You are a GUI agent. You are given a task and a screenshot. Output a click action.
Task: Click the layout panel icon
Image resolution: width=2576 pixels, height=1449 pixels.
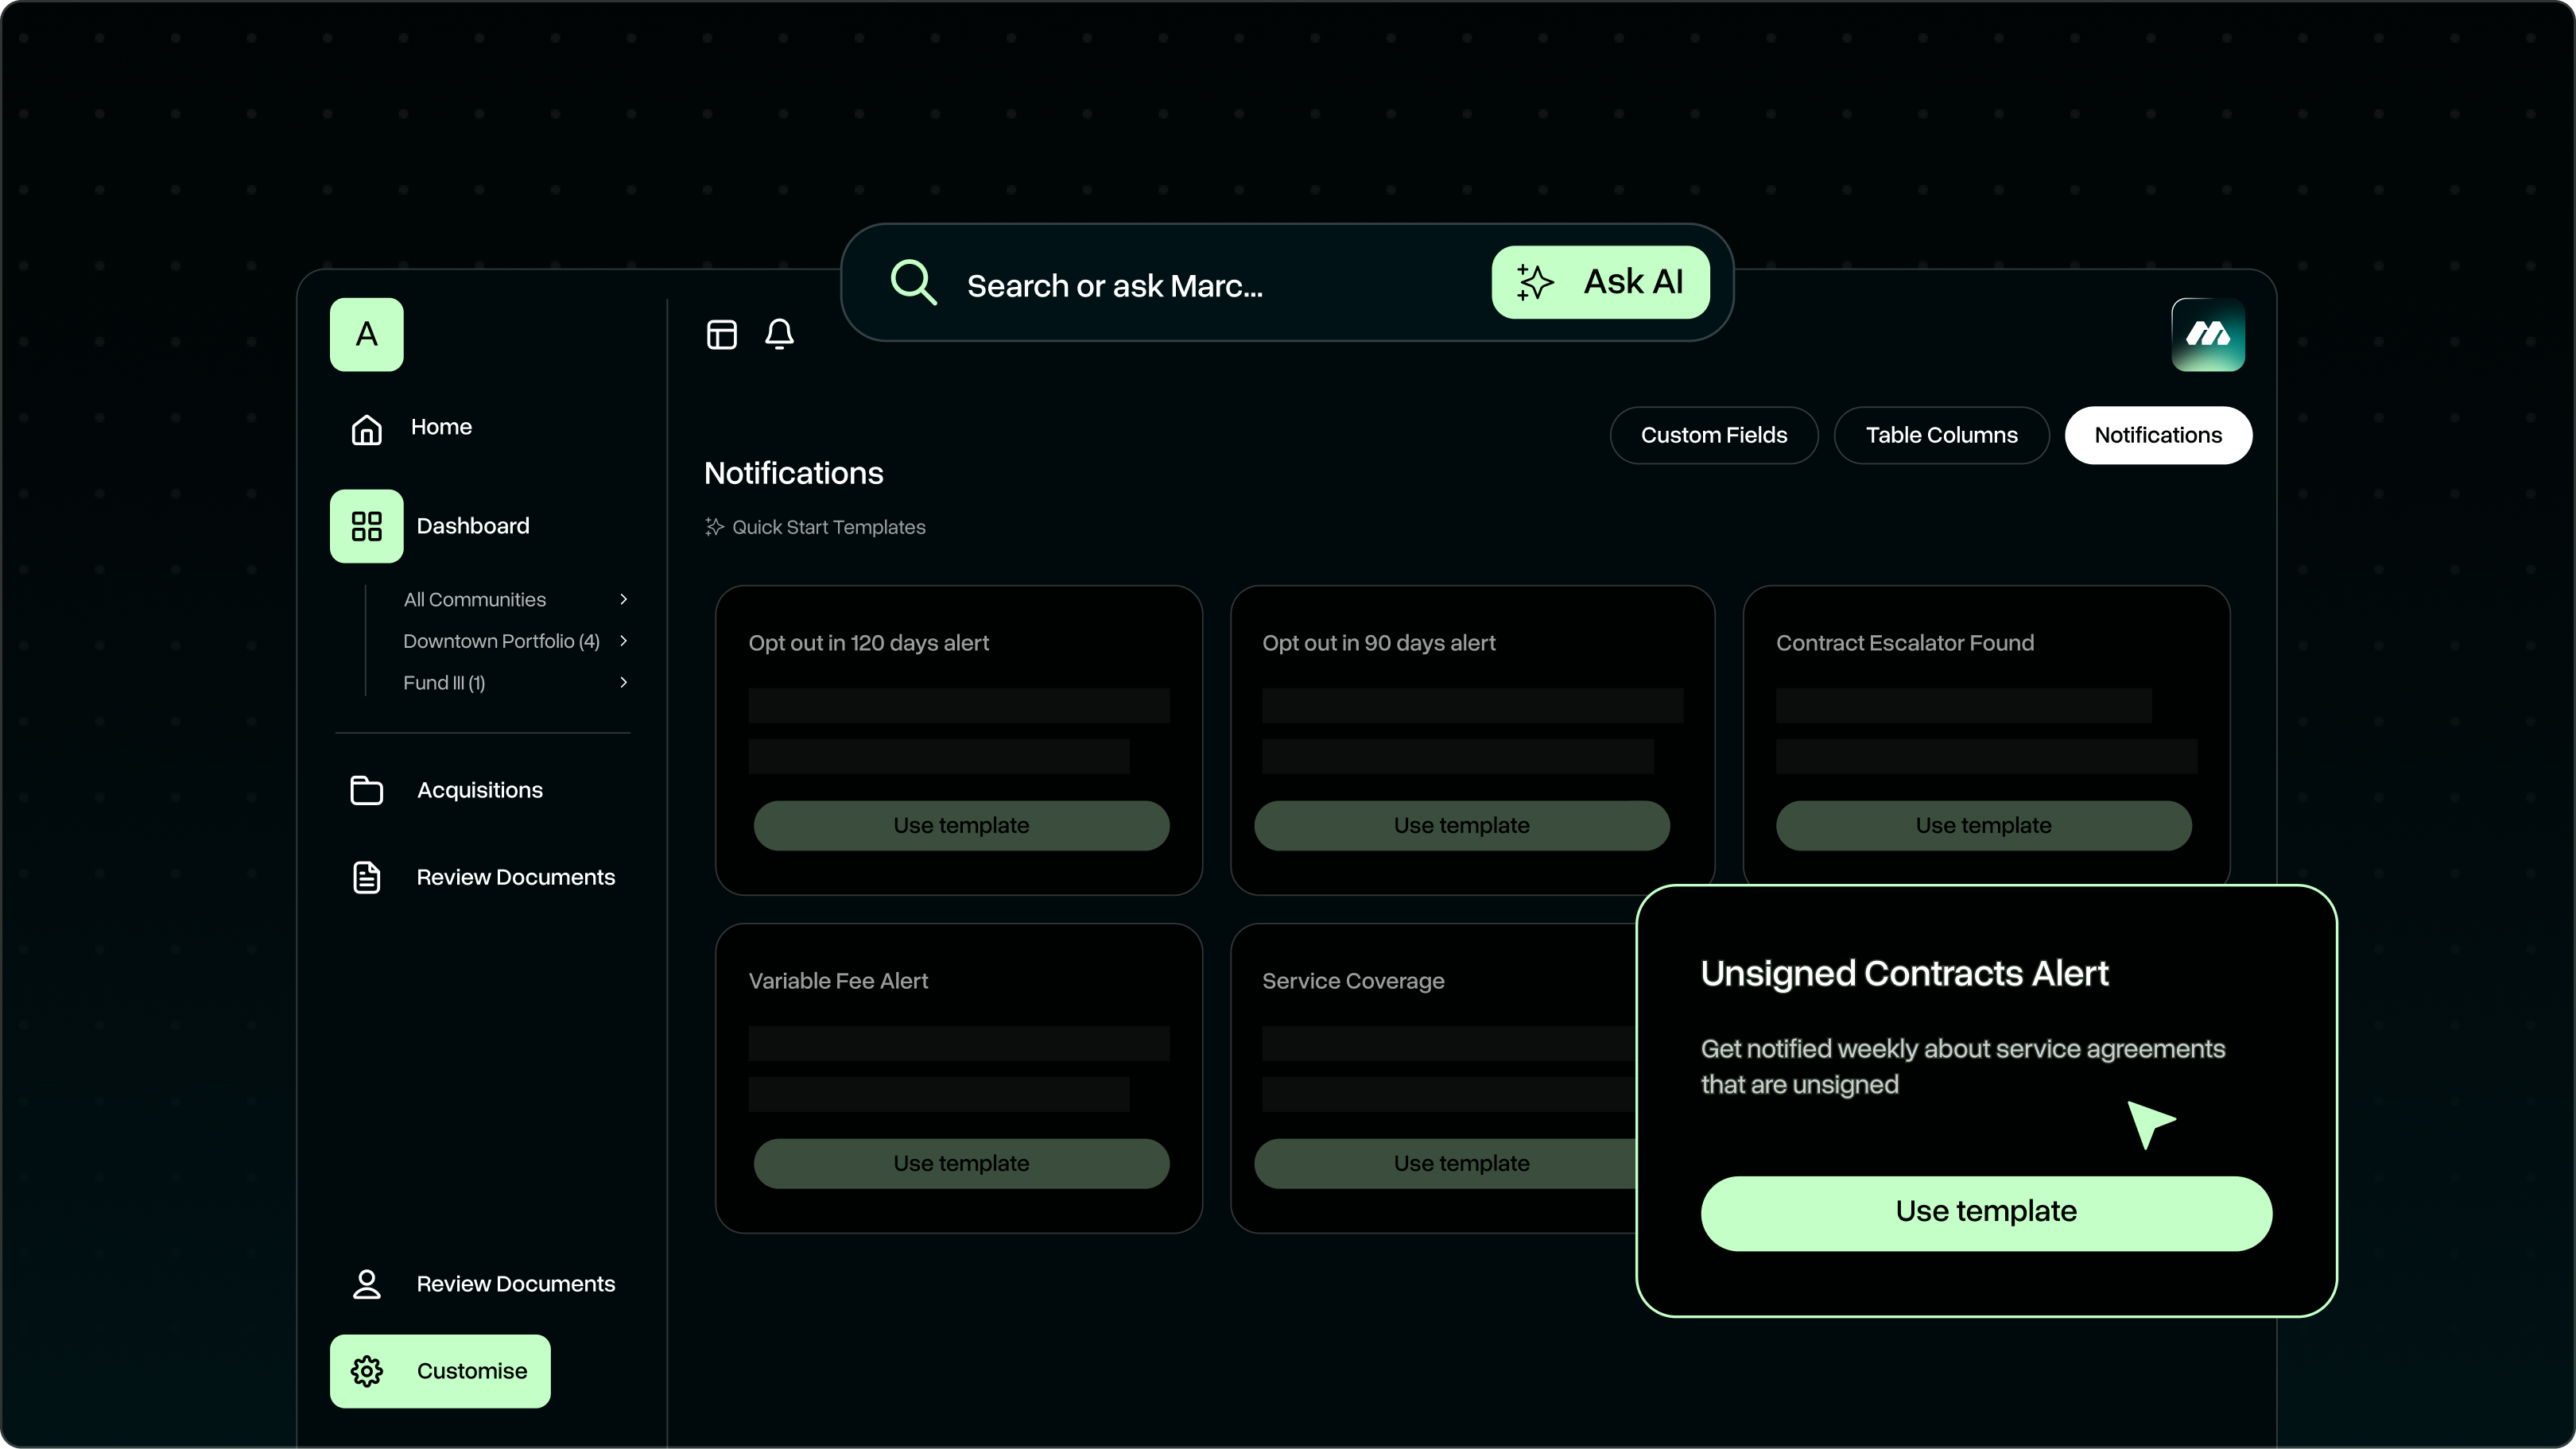coord(721,334)
